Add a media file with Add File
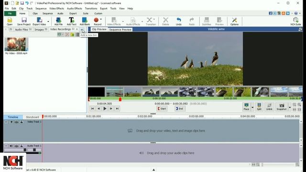306x172 pixels. (x=58, y=21)
